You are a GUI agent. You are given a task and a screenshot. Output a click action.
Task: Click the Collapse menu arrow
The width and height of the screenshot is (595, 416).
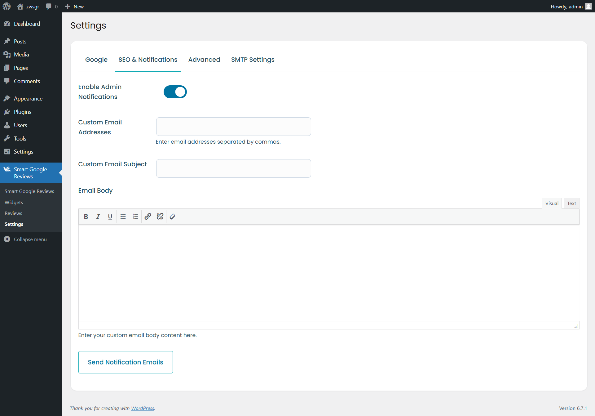pos(7,239)
